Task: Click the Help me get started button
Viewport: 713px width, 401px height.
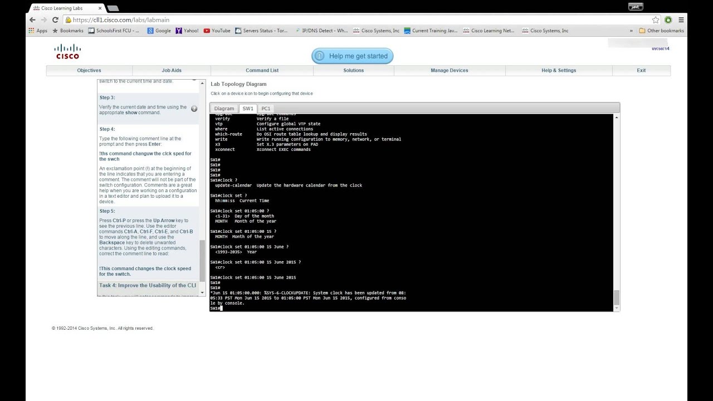Action: pyautogui.click(x=353, y=56)
